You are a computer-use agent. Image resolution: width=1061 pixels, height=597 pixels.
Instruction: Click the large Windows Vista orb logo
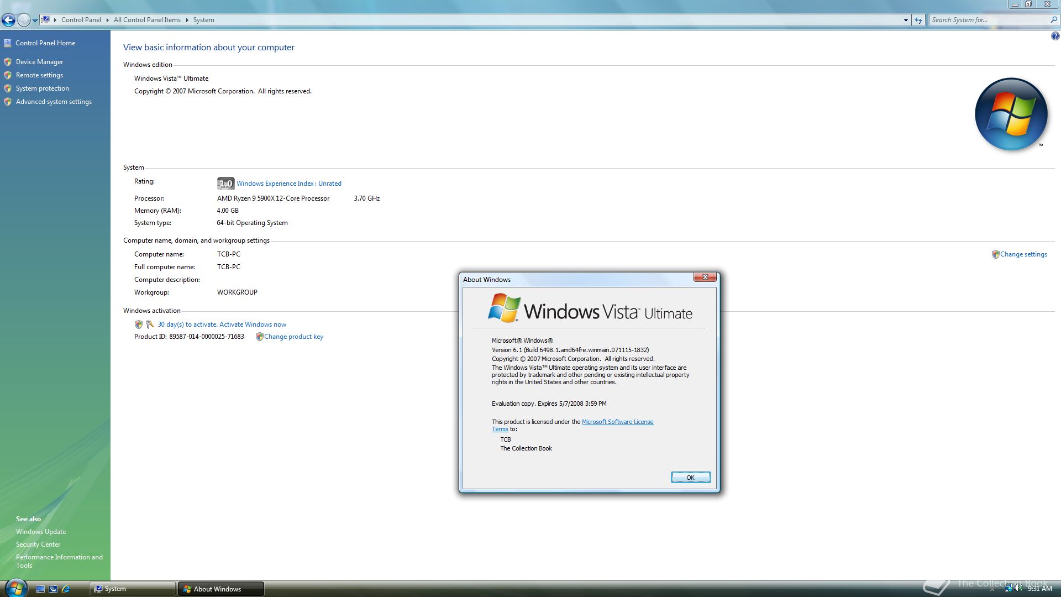(x=1011, y=114)
